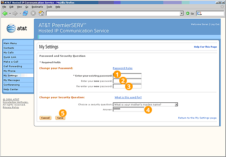Open the View menu
Image resolution: width=226 pixels, height=157 pixels.
[19, 7]
